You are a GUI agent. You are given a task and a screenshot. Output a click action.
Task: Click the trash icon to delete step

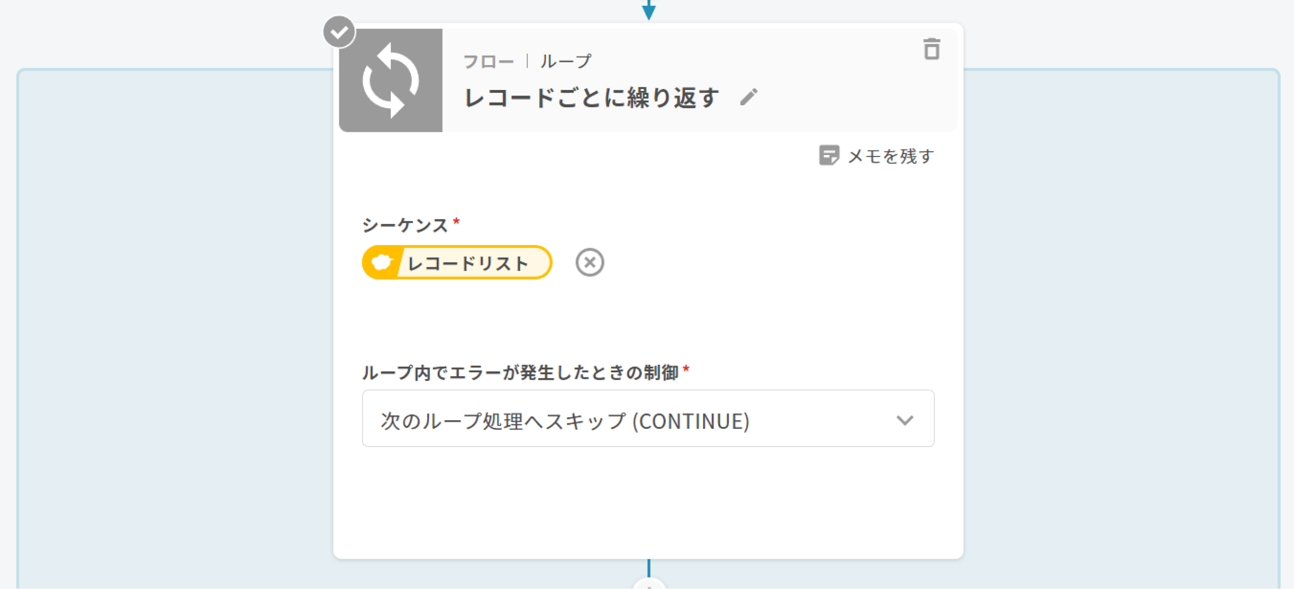932,50
